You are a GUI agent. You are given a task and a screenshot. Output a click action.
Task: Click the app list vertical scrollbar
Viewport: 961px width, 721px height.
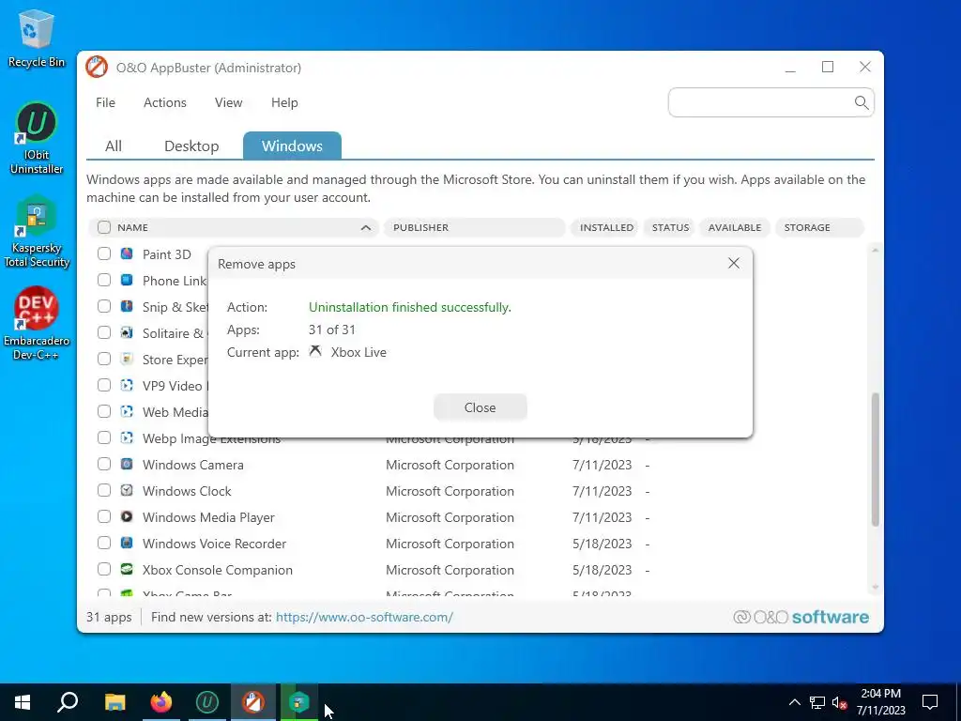pyautogui.click(x=876, y=459)
